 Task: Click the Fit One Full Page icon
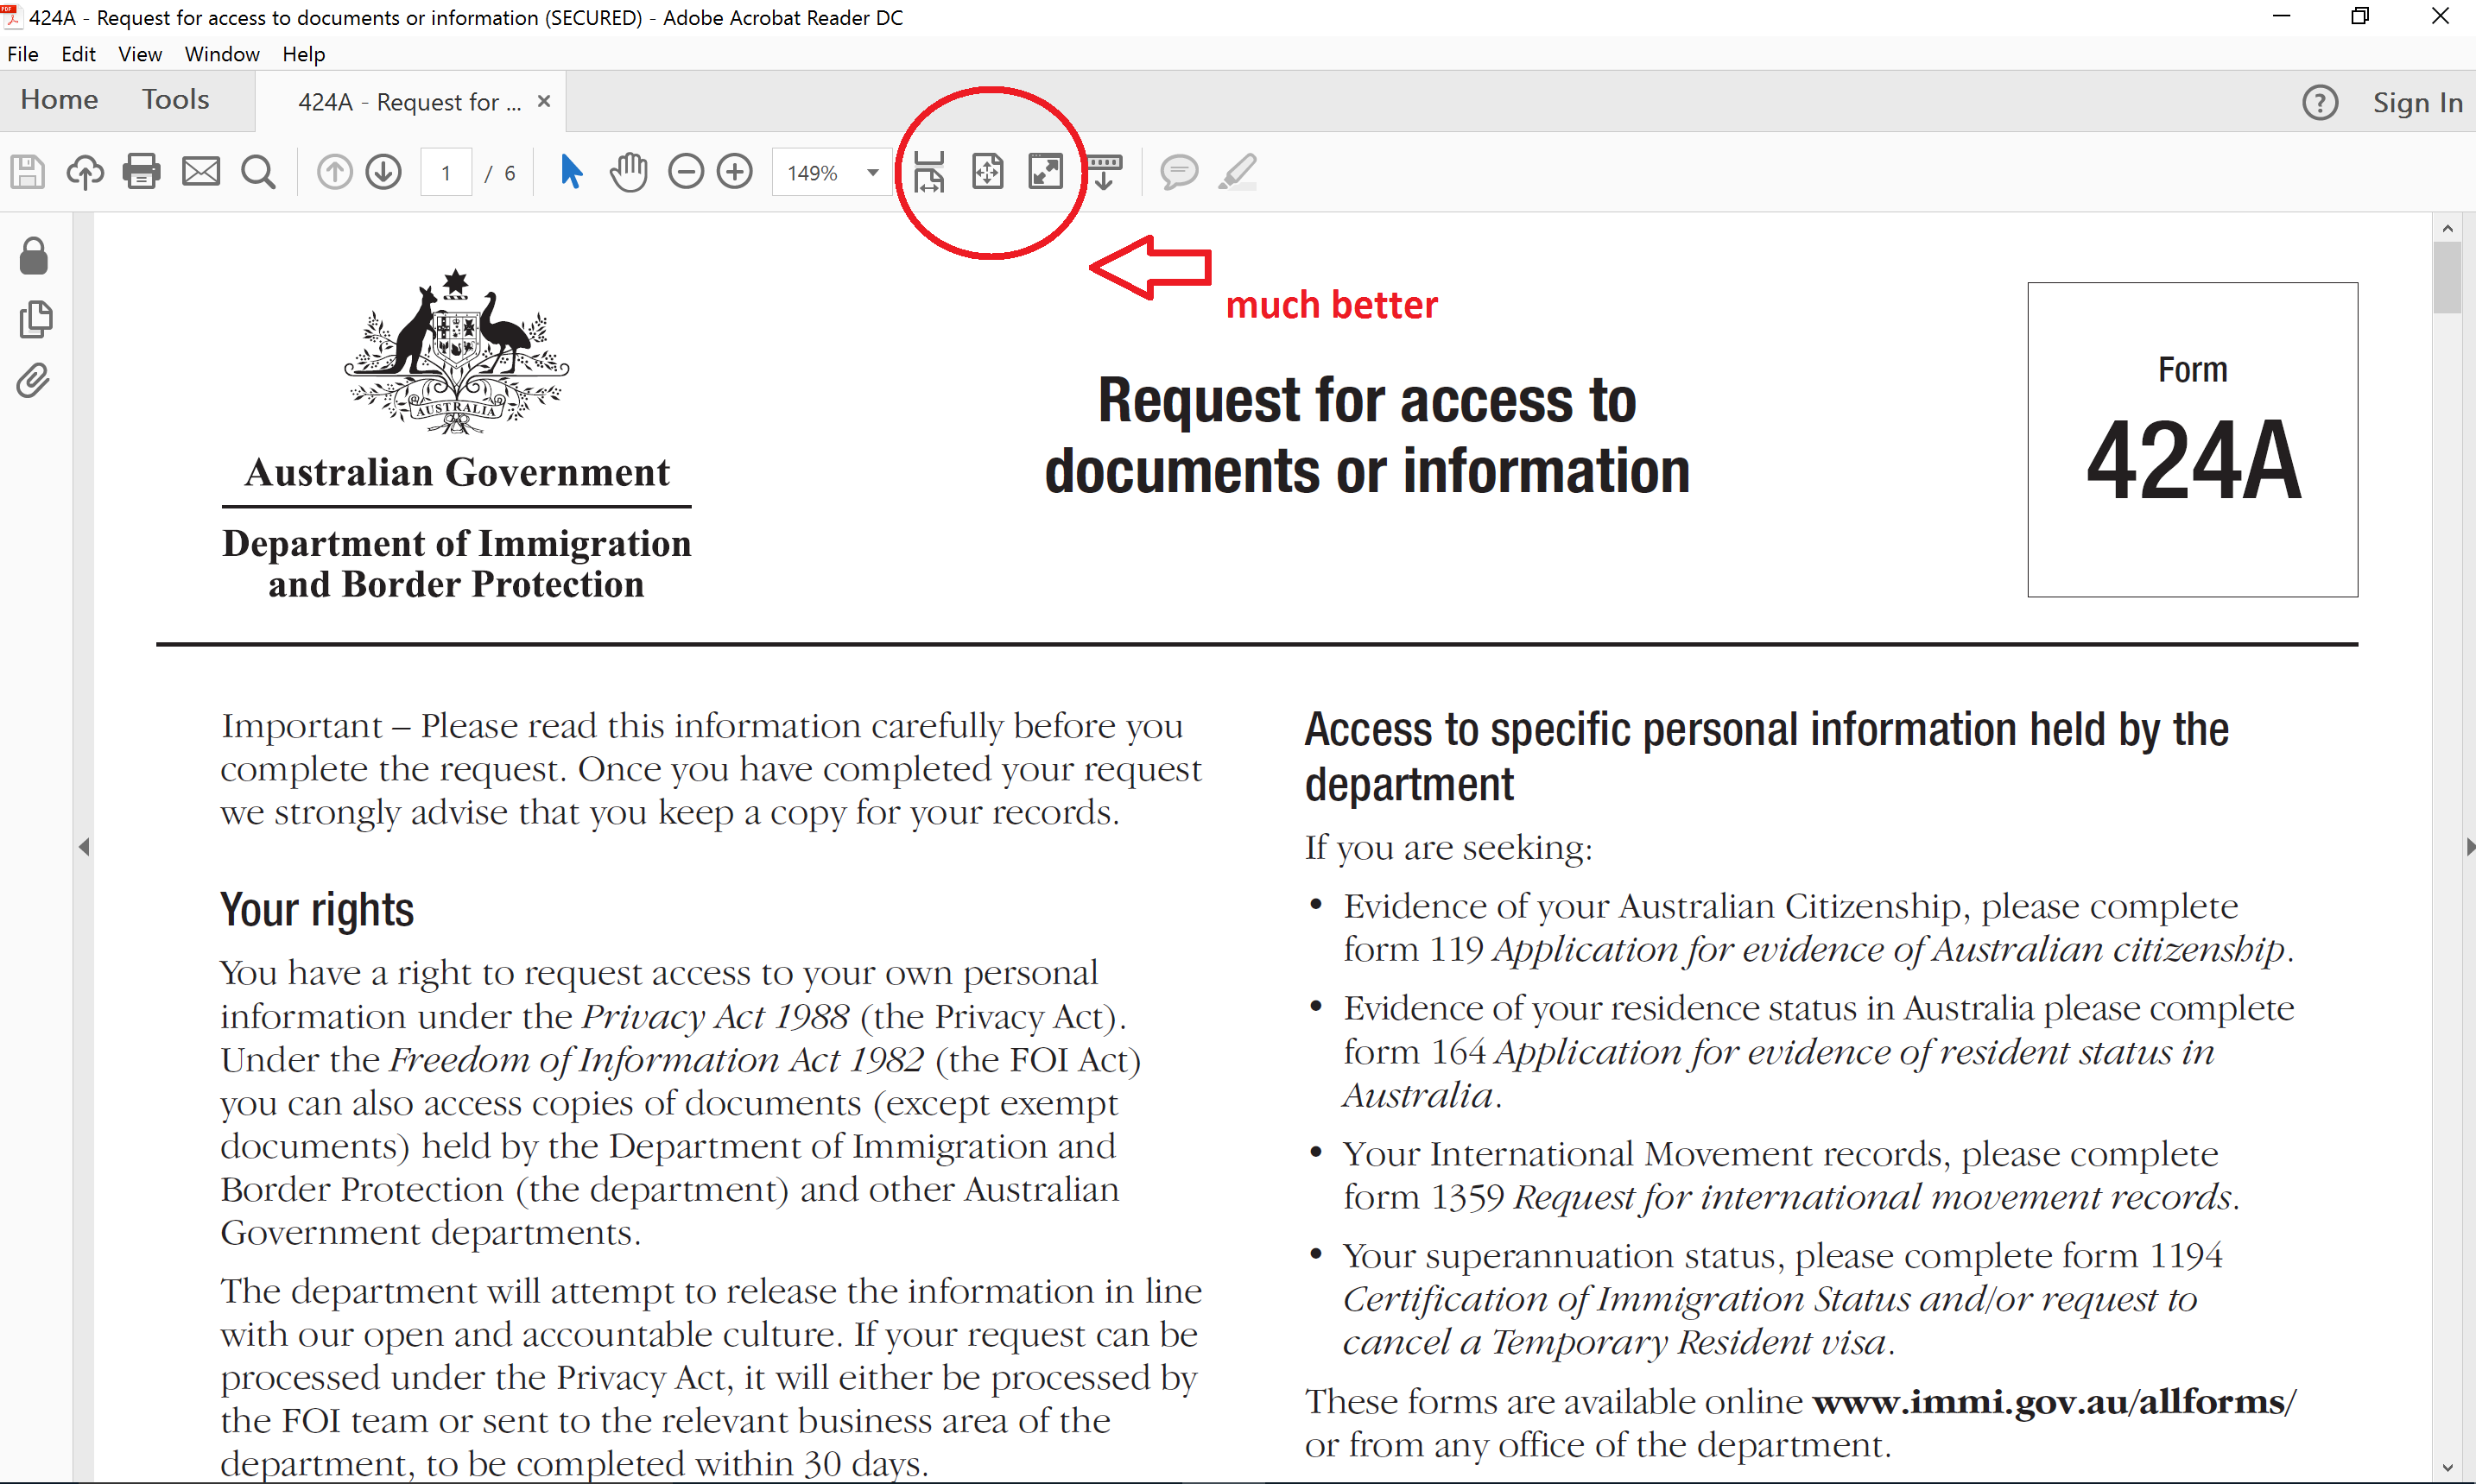(987, 172)
